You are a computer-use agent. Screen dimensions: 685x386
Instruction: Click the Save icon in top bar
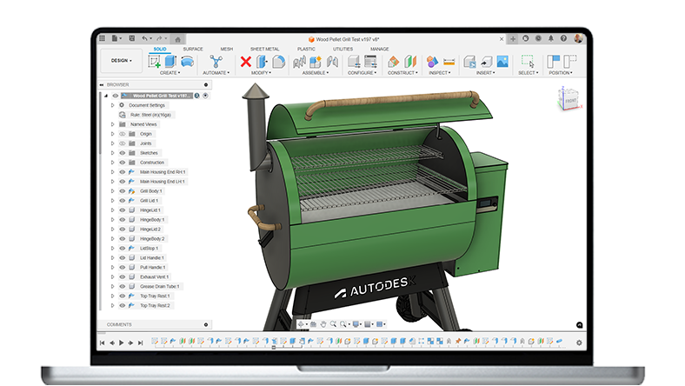pos(131,38)
